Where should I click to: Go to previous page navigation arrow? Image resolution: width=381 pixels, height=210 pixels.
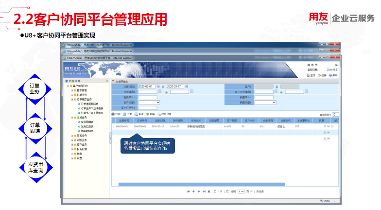[193, 192]
